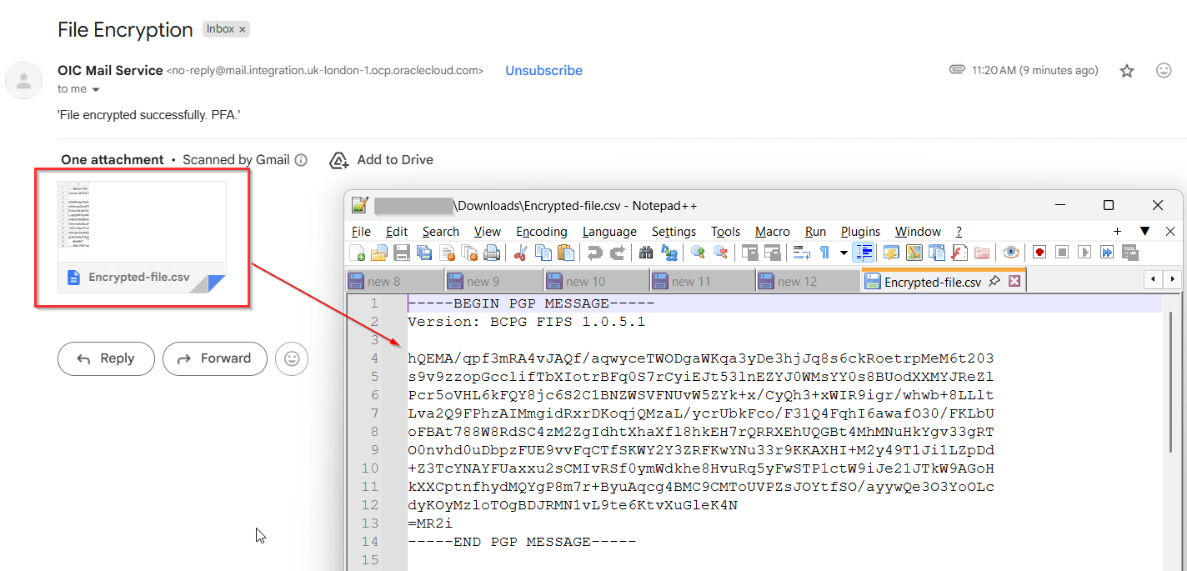Screen dimensions: 1187x571
Task: Toggle Show All Characters pilcrow icon
Action: click(824, 253)
